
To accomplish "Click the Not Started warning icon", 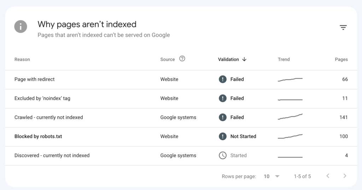I will 222,136.
